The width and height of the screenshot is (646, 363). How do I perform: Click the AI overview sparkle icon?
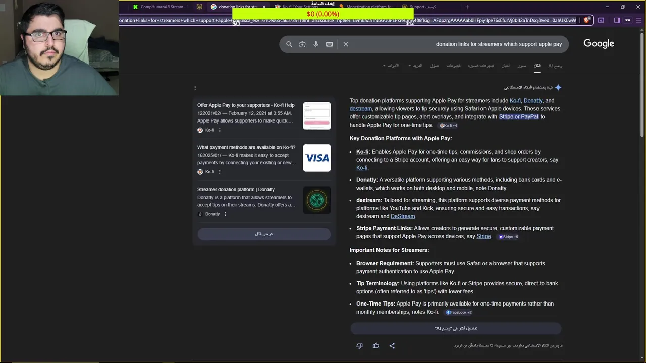[x=558, y=87]
